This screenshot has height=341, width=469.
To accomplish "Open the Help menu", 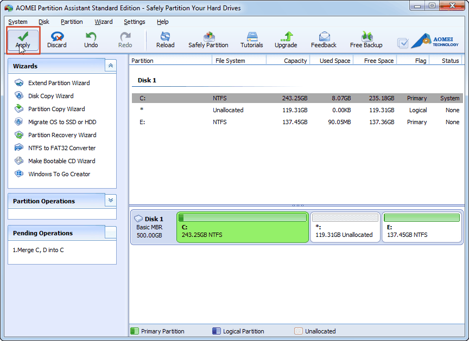I will point(163,22).
